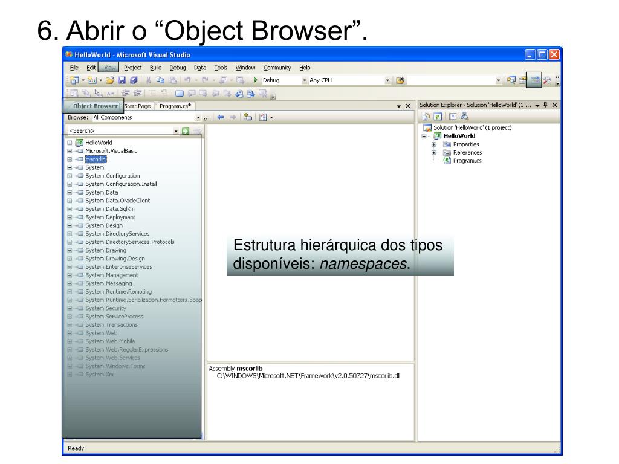Click Solution Explorer View Class Diagram icon
Screen dimensions: 619x464
coord(464,117)
